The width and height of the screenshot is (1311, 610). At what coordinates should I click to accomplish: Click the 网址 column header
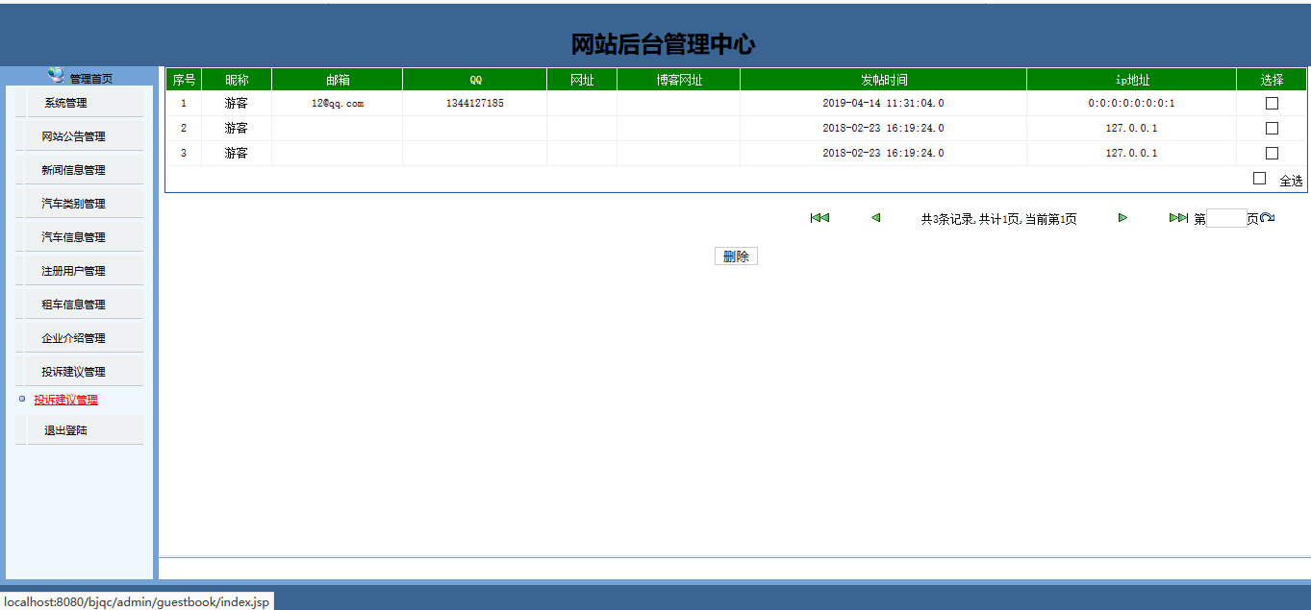click(582, 80)
